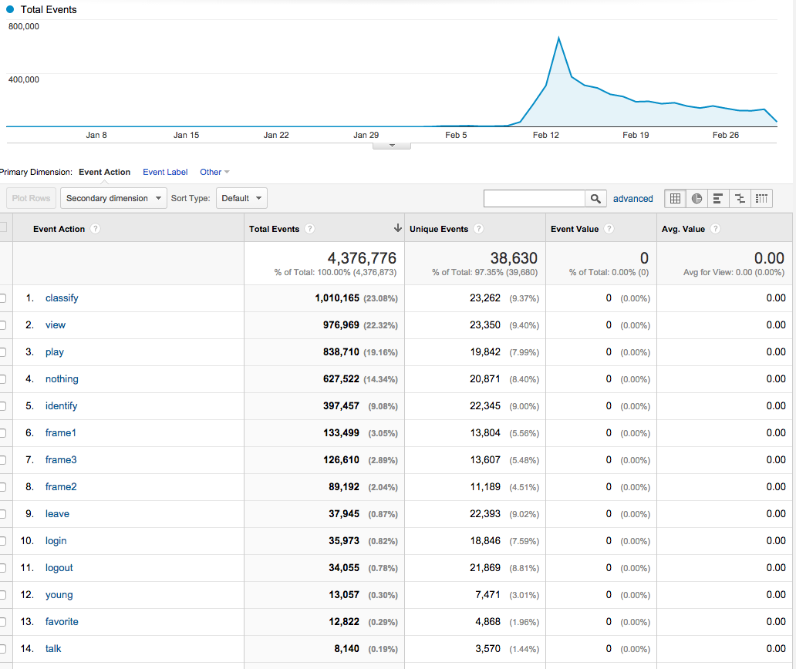This screenshot has width=796, height=669.
Task: Select Event Action primary dimension
Action: coord(105,172)
